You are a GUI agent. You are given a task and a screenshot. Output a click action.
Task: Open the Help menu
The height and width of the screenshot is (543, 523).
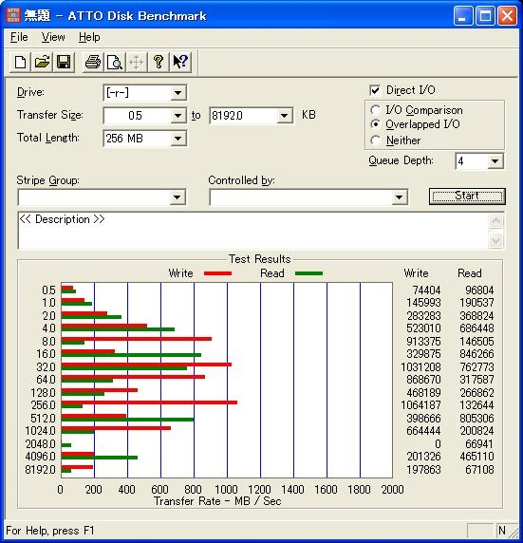[x=89, y=37]
